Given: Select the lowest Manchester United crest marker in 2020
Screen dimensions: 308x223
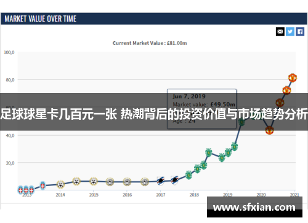Looking at the screenshot, I should (269, 130).
